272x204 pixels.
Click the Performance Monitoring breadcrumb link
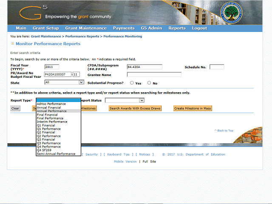[123, 37]
